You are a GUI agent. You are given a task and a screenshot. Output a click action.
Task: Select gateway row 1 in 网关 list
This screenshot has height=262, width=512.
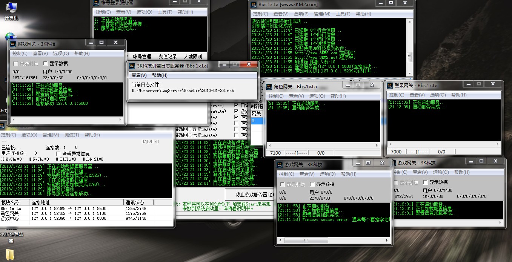[x=257, y=128]
